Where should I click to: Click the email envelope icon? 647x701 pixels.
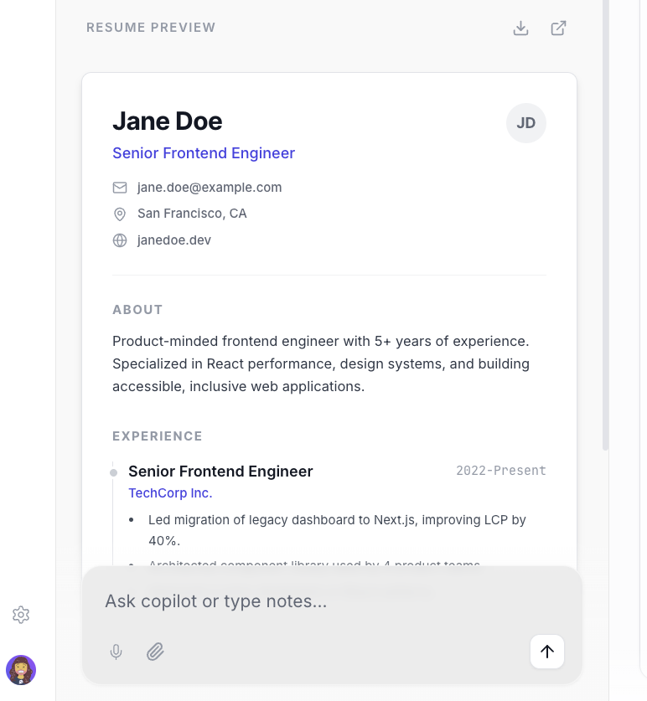point(119,188)
